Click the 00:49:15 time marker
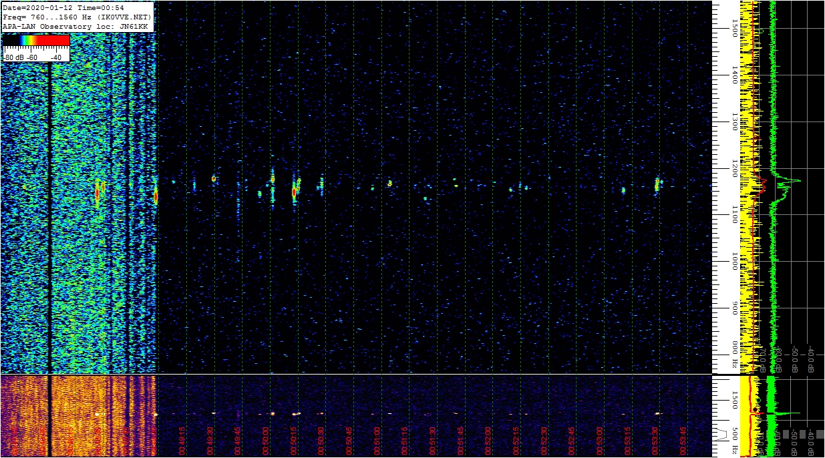825x458 pixels. click(x=182, y=441)
